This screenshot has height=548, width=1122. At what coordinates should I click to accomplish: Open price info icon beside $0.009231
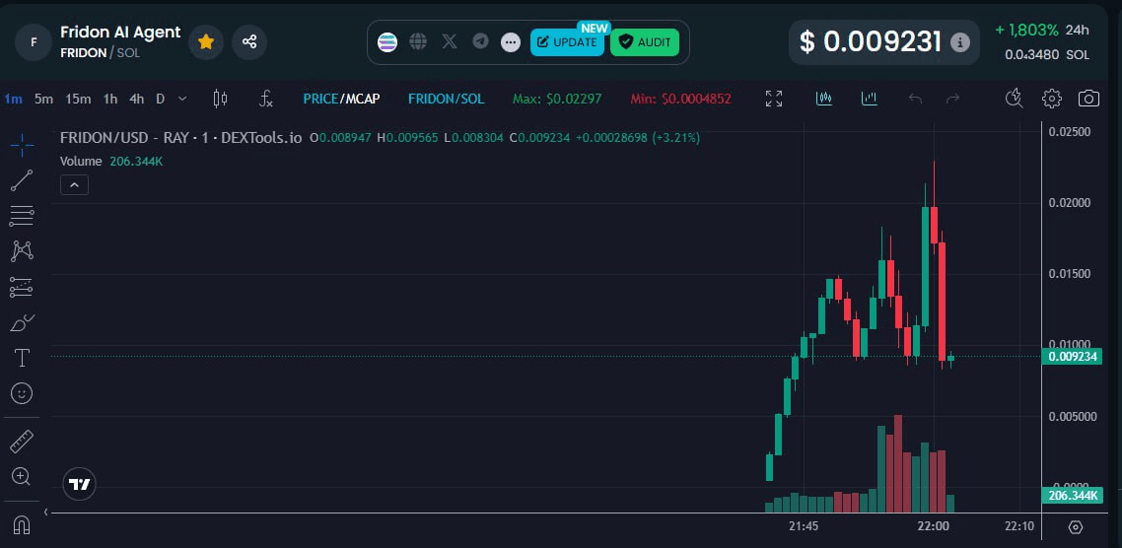coord(959,43)
